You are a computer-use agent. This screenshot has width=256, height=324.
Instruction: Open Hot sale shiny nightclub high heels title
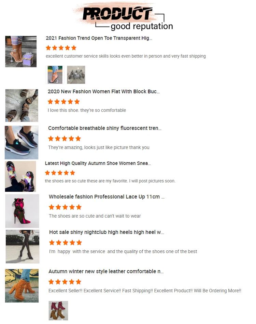(106, 232)
